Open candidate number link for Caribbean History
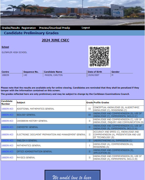 click(x=7, y=121)
